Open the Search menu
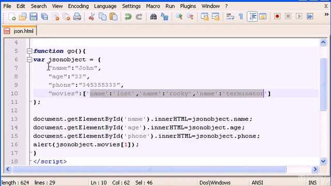The image size is (331, 186). point(39,6)
